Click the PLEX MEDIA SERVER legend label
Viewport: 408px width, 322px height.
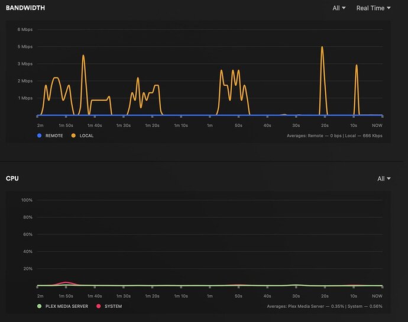tap(67, 307)
